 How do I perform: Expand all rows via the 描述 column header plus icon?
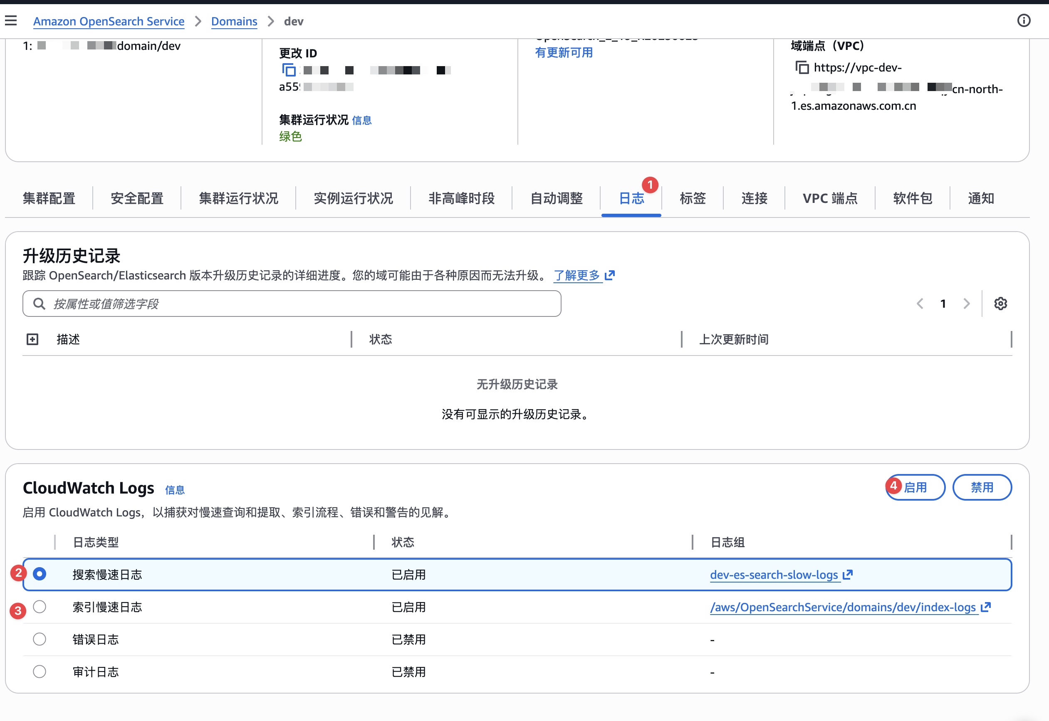click(x=32, y=339)
